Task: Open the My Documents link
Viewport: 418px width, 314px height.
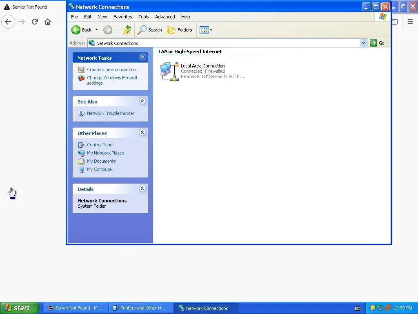Action: tap(101, 161)
